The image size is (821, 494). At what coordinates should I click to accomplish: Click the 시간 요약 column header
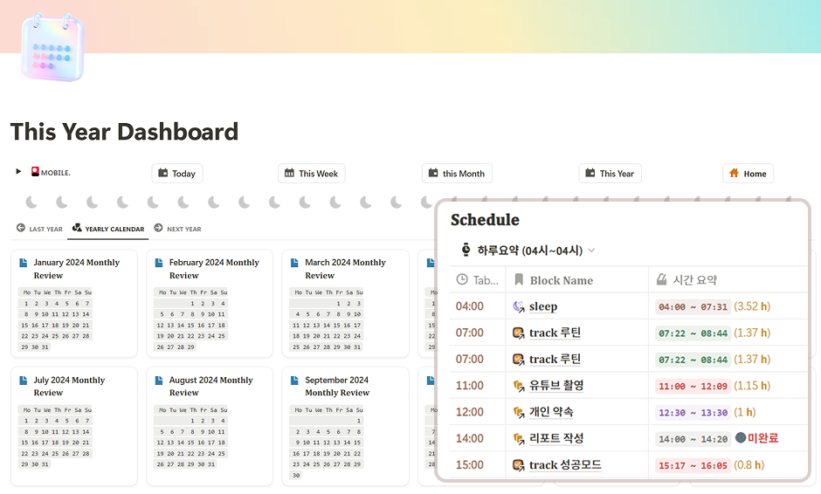728,280
